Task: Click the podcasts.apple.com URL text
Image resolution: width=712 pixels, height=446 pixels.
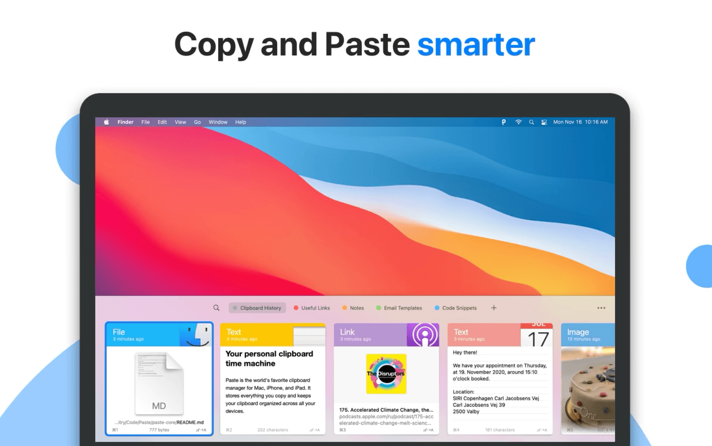Action: [x=386, y=420]
